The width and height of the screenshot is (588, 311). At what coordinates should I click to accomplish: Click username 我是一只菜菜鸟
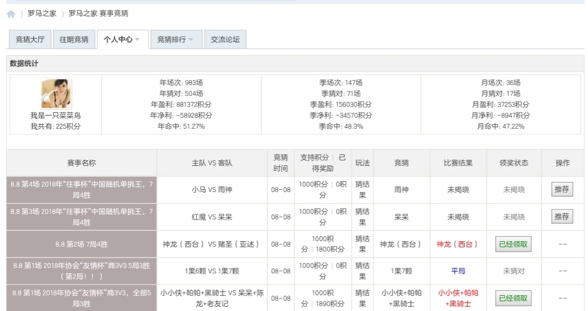(x=56, y=116)
